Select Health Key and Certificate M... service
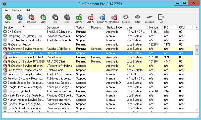201x120 pixels. tap(97, 95)
